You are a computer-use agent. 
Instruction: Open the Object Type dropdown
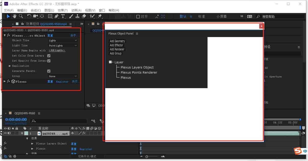(x=63, y=40)
